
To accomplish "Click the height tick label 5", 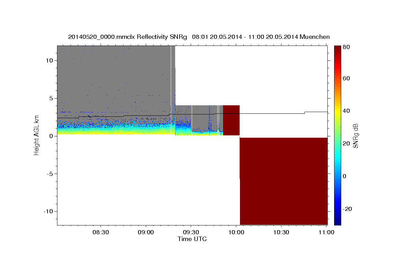I will coord(51,98).
